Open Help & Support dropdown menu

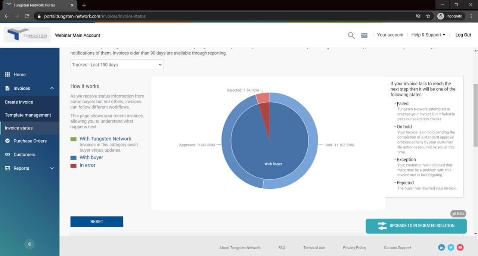[x=428, y=35]
